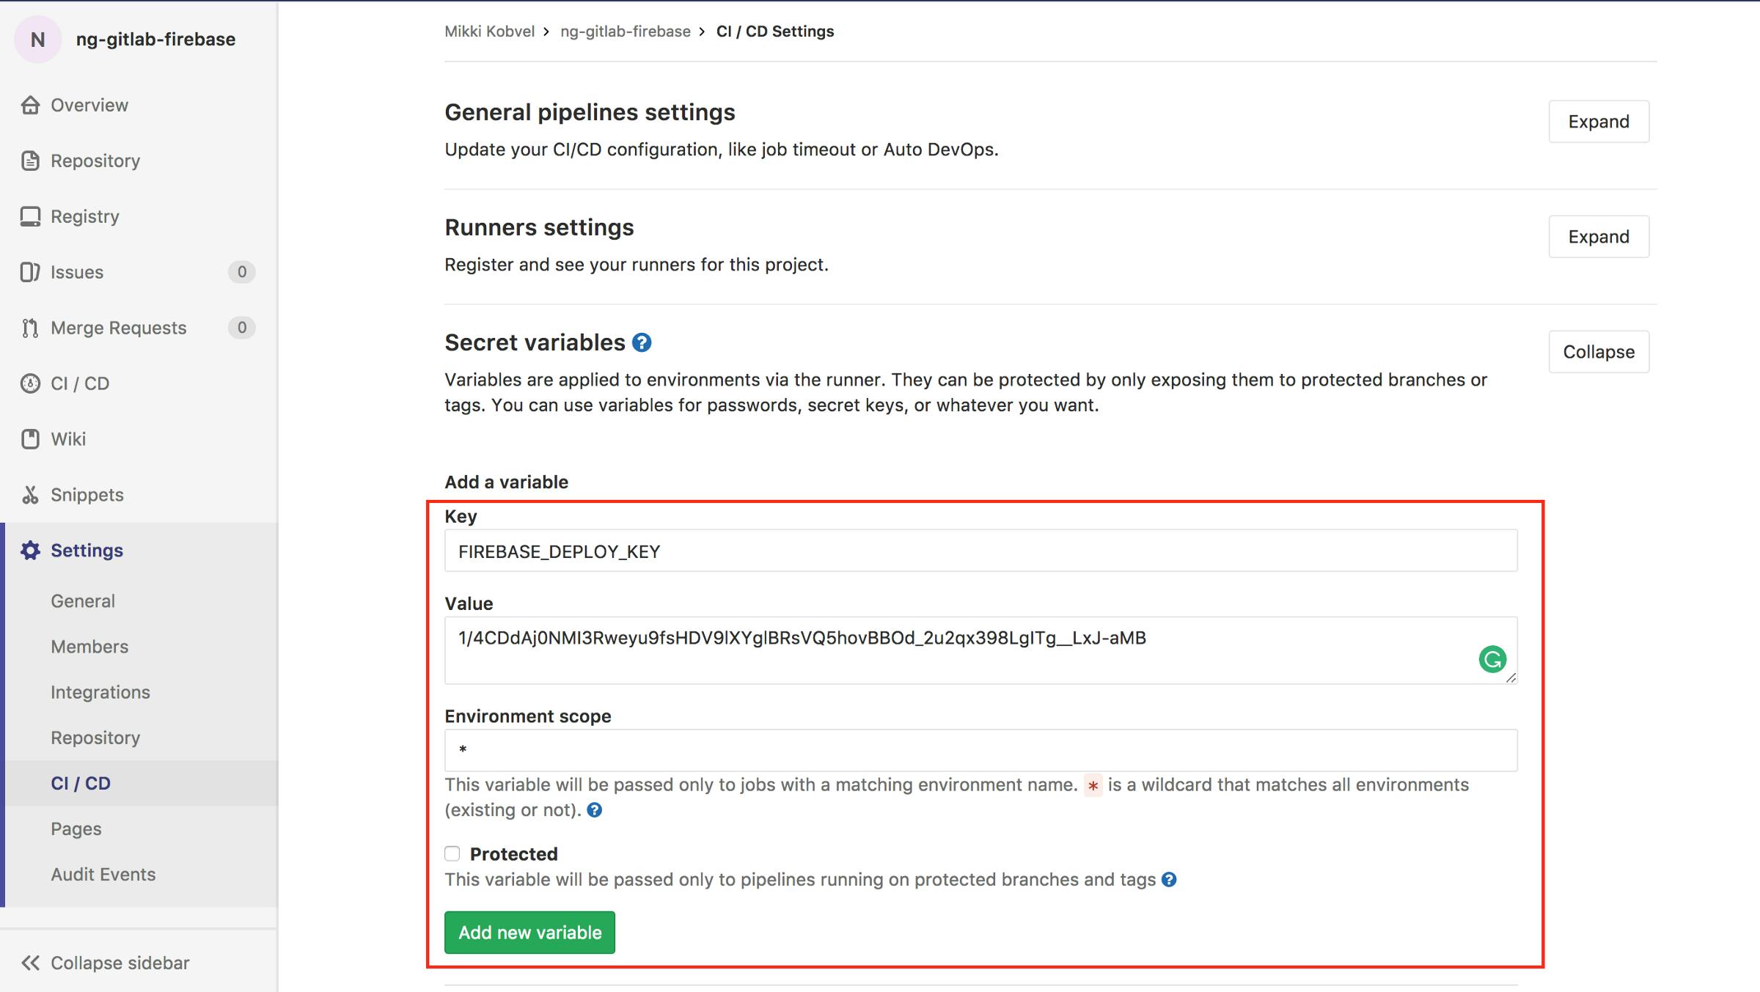Open ng-gitlab-firebase breadcrumb link

click(625, 32)
